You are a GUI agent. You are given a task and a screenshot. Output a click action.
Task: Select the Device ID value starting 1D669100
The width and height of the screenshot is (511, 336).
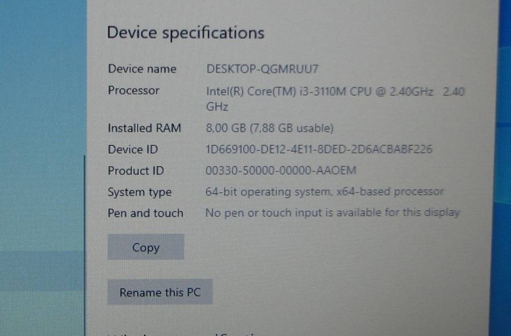click(x=319, y=149)
